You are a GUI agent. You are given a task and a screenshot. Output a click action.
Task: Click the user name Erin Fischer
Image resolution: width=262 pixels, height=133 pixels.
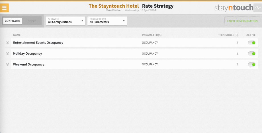point(114,10)
